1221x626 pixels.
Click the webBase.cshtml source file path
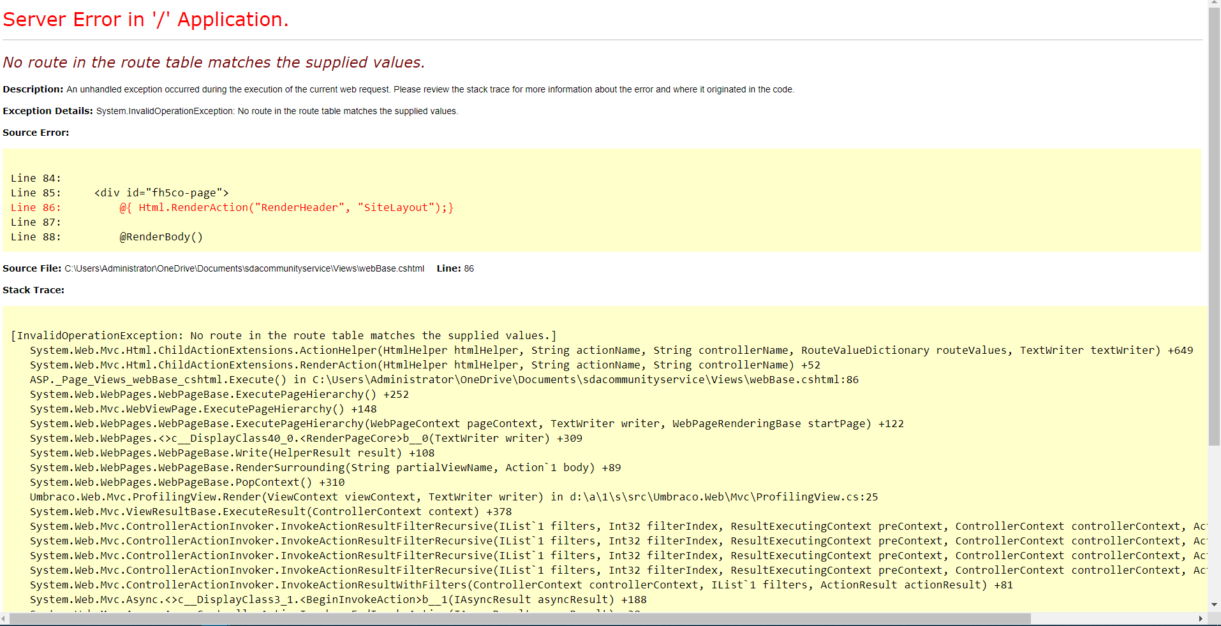[244, 268]
